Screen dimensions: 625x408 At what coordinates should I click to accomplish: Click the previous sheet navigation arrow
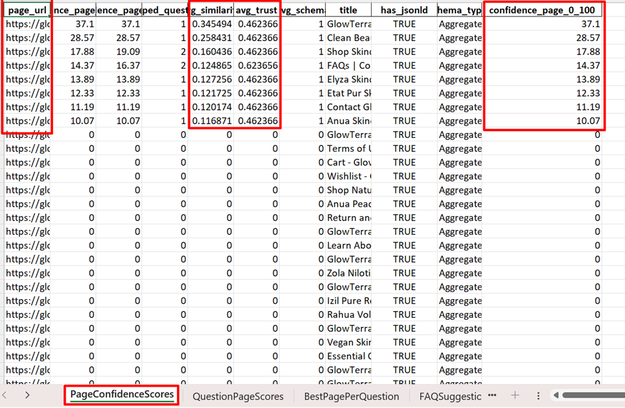(x=8, y=395)
